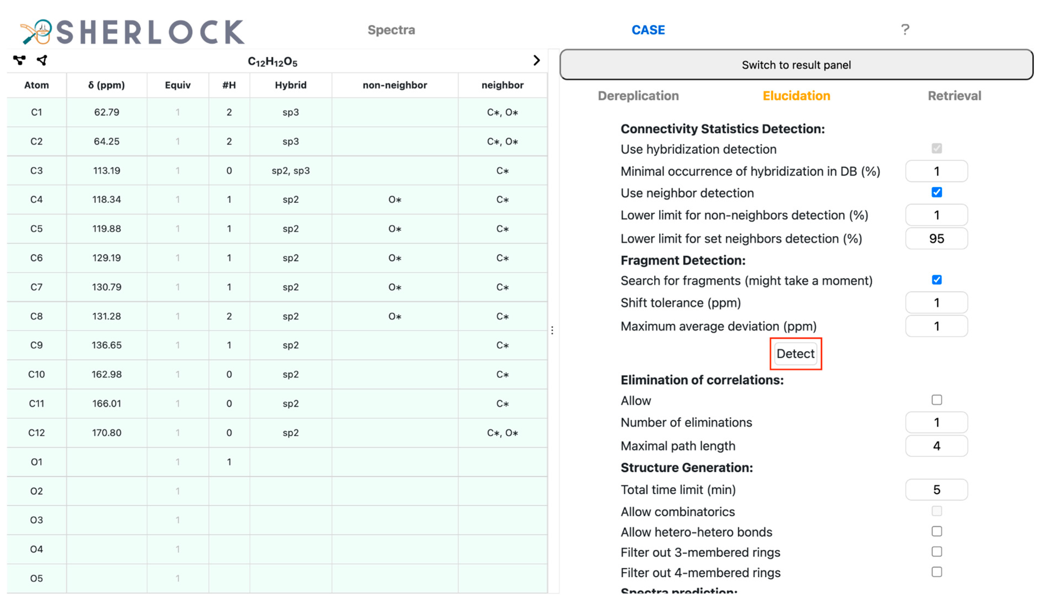
Task: Go to the Spectra menu
Action: coord(391,30)
